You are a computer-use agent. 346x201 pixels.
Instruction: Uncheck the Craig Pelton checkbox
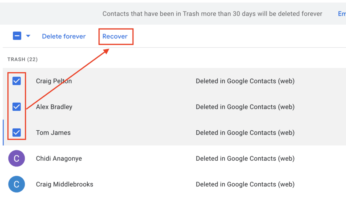point(17,81)
